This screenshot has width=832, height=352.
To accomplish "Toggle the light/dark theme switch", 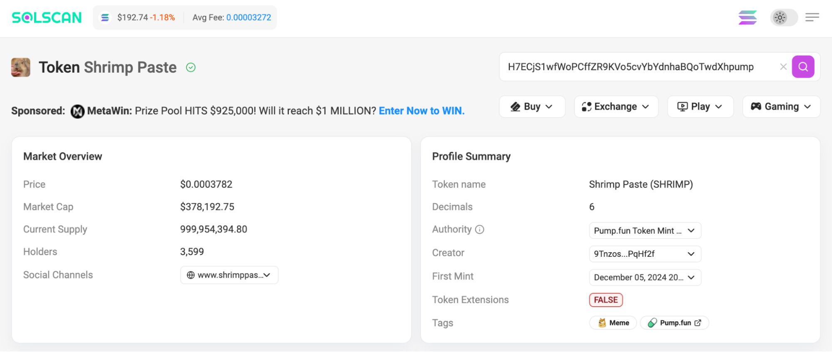I will 783,17.
